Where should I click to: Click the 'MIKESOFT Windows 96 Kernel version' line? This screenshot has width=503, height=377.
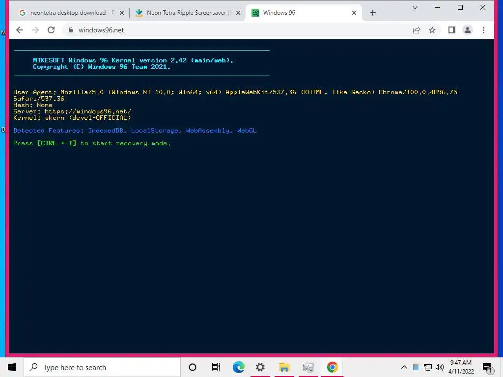pos(133,60)
